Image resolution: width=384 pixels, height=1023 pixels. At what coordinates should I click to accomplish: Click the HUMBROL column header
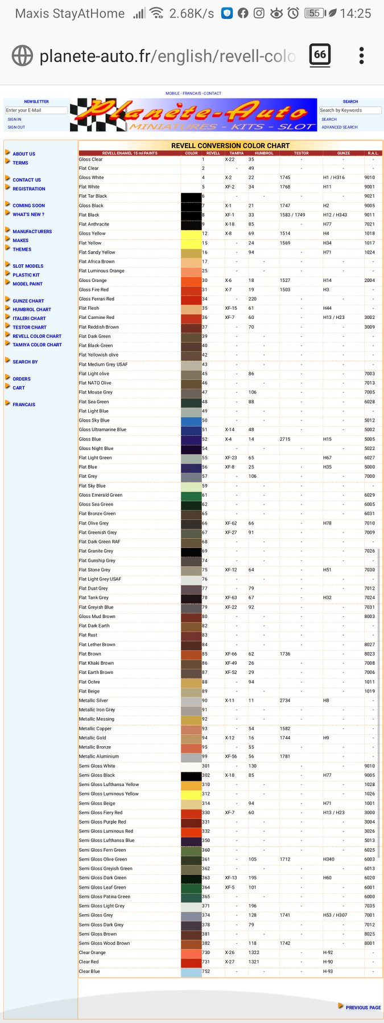click(264, 153)
